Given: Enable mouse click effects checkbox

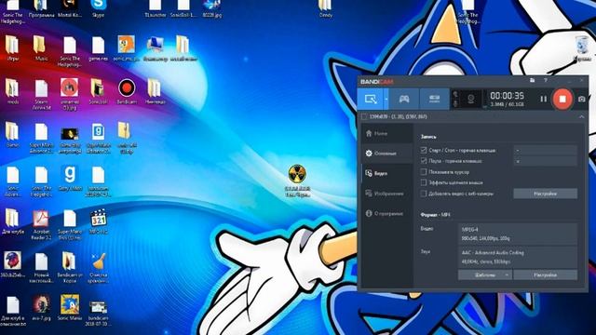Looking at the screenshot, I should (424, 182).
